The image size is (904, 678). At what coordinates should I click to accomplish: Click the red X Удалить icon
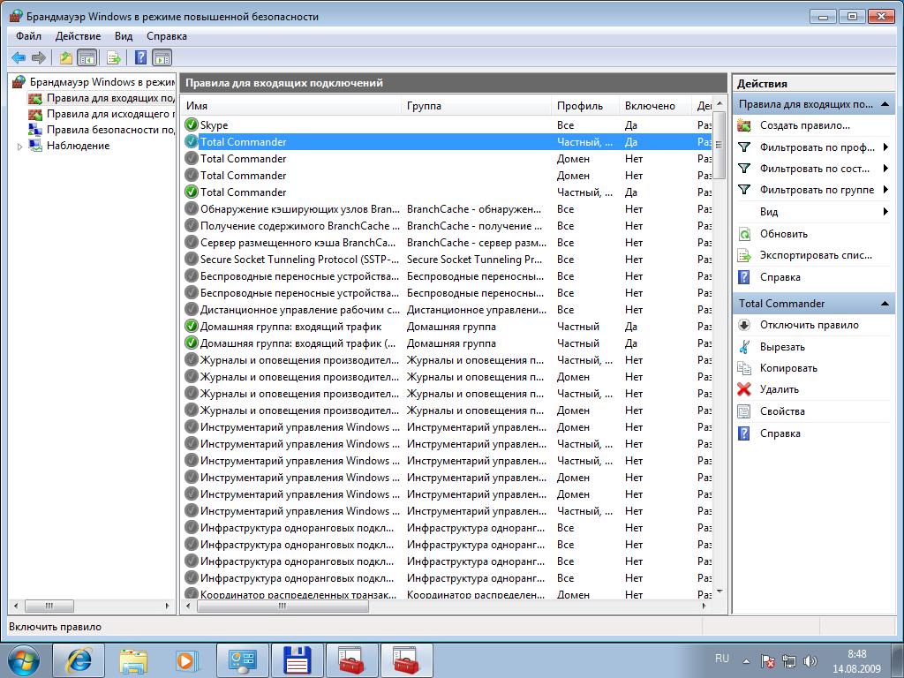coord(744,389)
